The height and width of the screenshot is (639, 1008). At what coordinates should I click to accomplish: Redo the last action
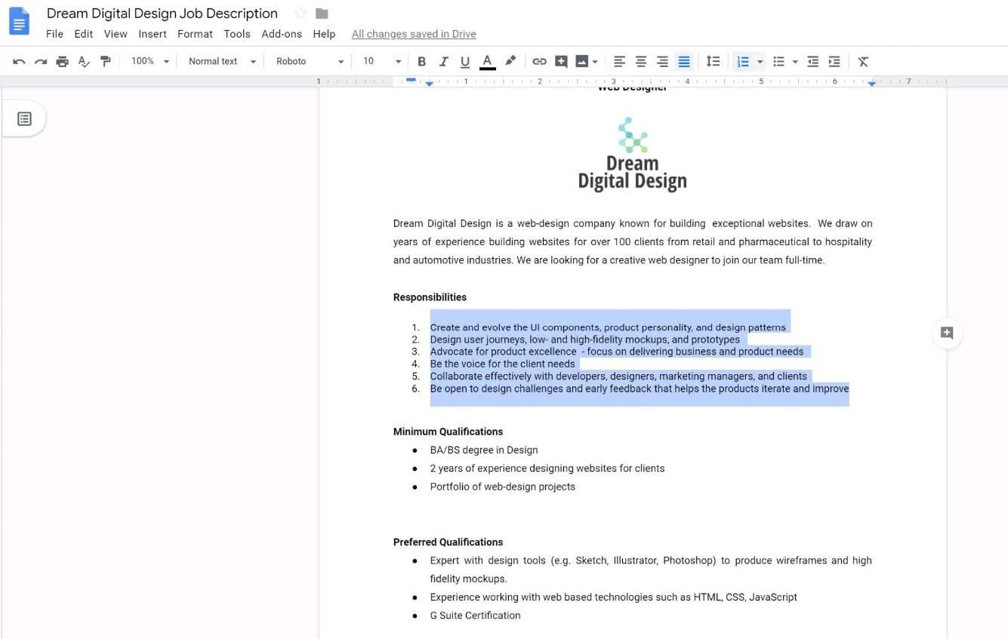(41, 61)
